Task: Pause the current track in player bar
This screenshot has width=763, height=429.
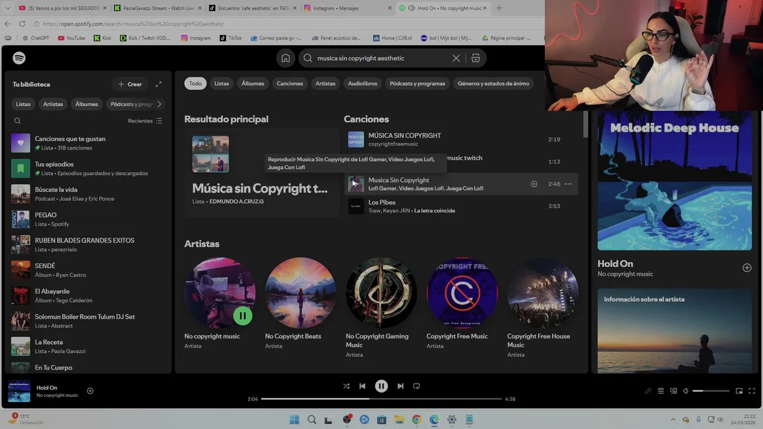Action: pos(381,386)
